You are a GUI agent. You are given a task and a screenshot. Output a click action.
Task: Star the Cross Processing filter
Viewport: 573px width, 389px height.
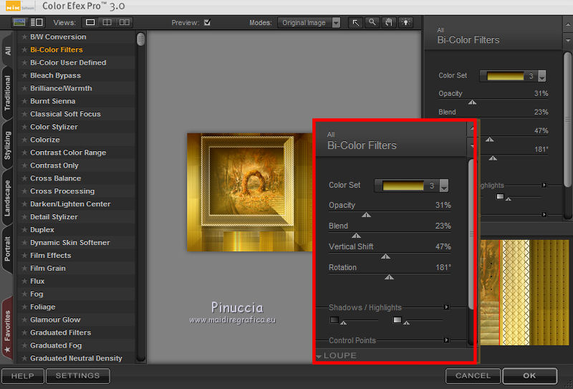[24, 191]
